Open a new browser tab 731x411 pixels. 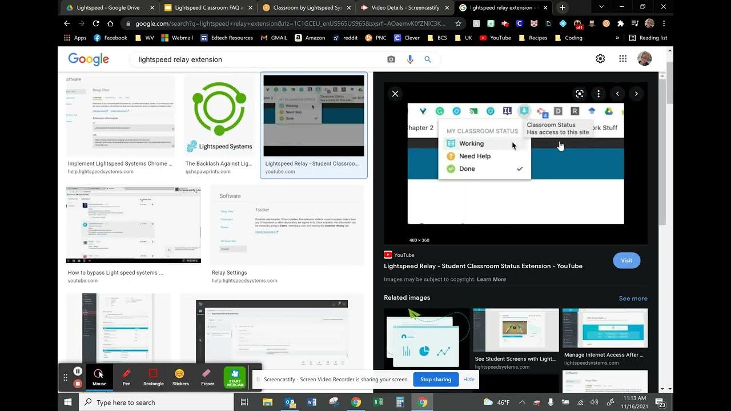coord(563,7)
